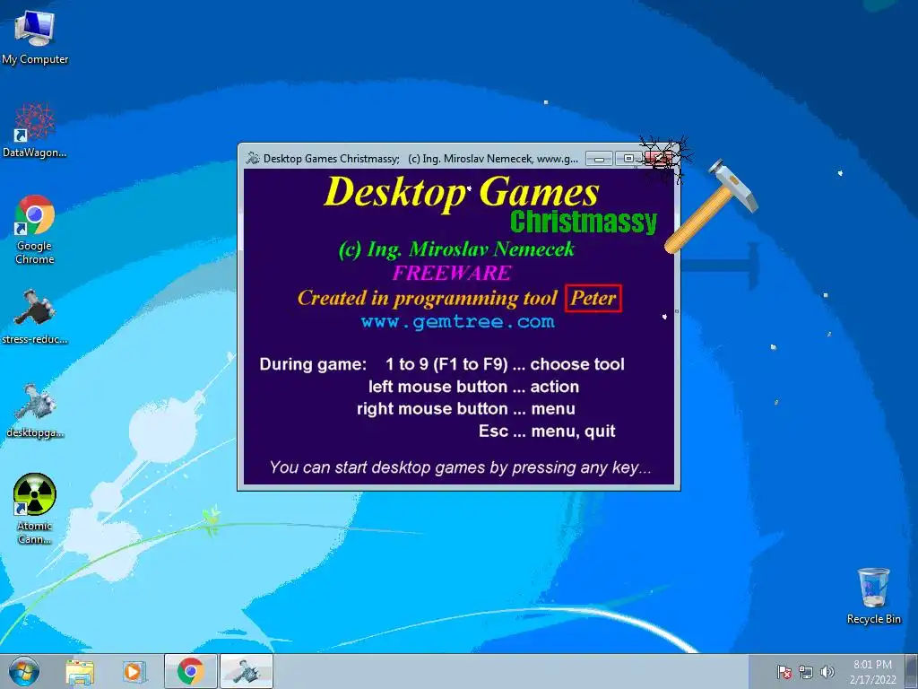Select the Atomic Cann... desktop shortcut

coord(35,510)
